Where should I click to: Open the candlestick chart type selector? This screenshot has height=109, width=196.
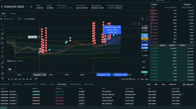coord(20,19)
